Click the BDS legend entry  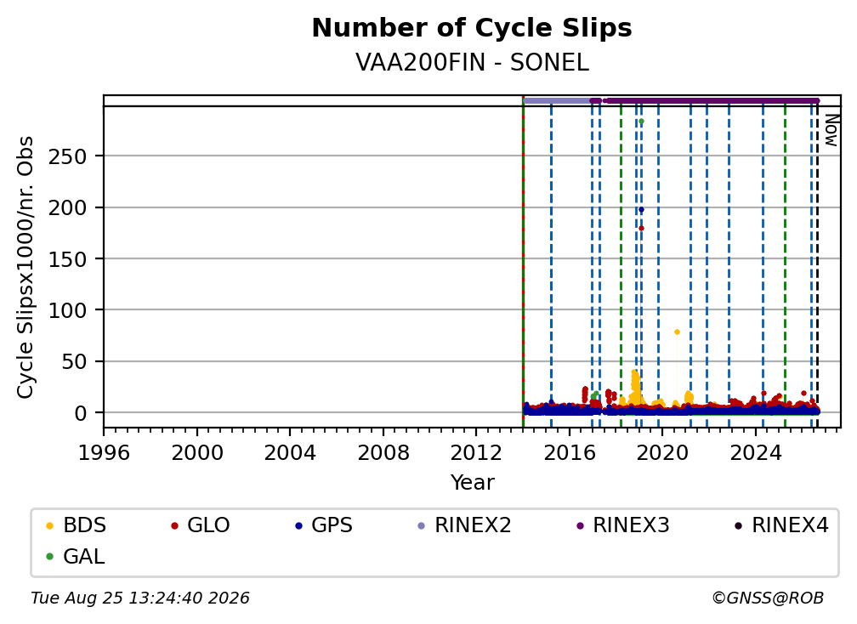coord(77,525)
